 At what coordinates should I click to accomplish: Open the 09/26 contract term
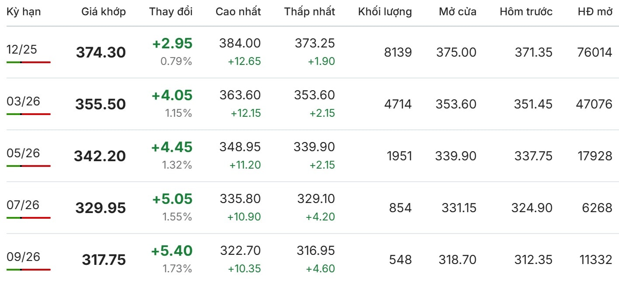(x=23, y=257)
